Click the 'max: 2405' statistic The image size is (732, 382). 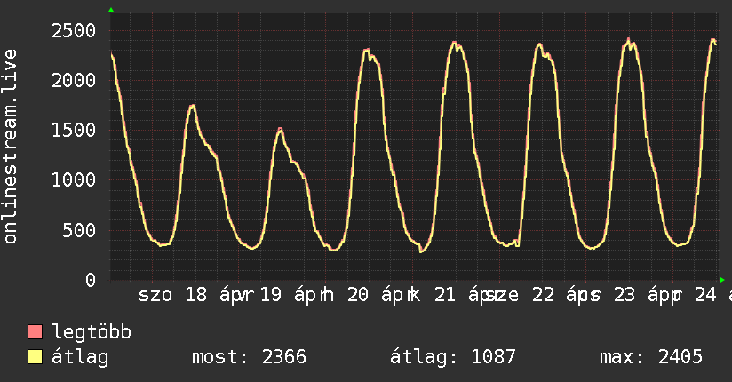(x=651, y=357)
